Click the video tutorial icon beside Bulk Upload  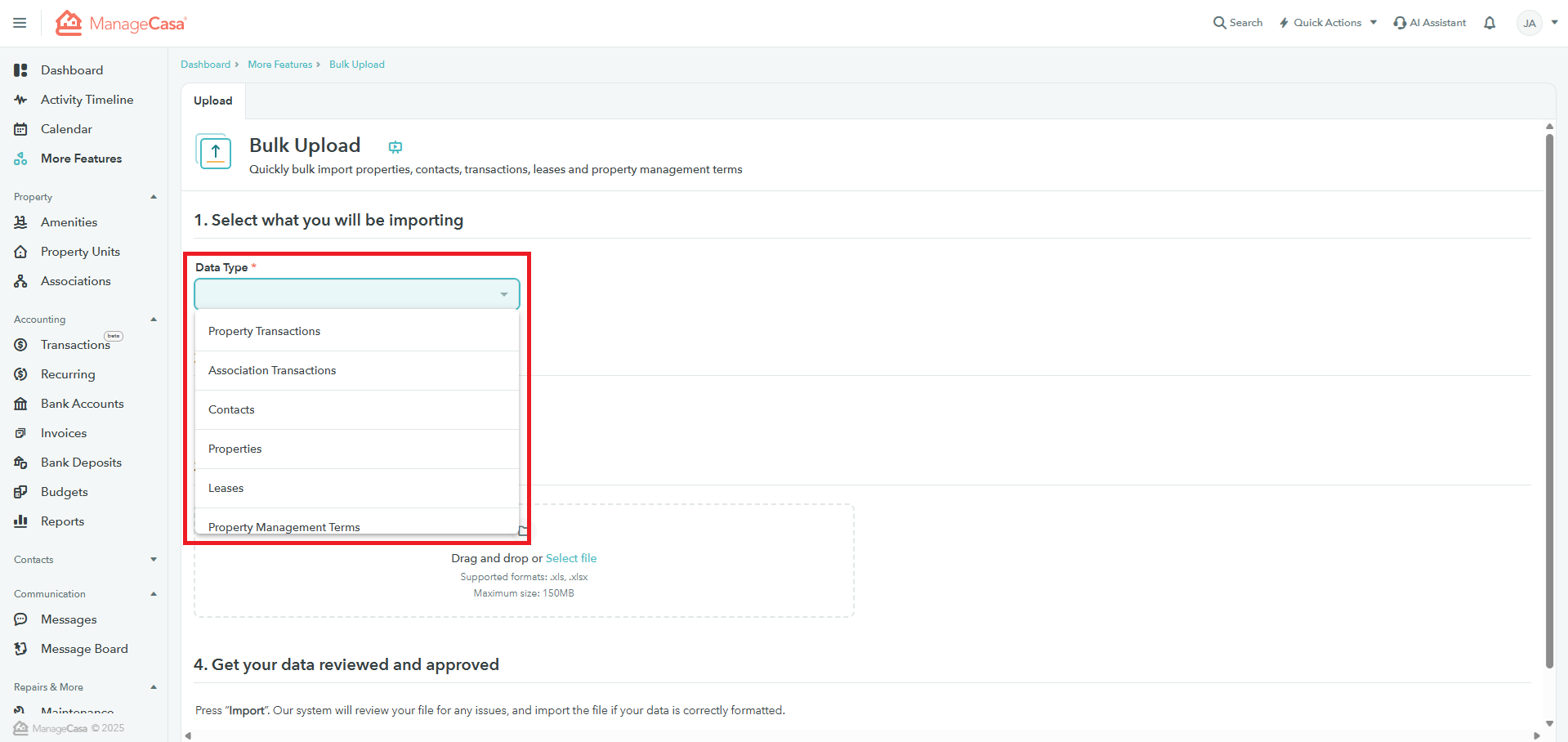click(x=395, y=147)
